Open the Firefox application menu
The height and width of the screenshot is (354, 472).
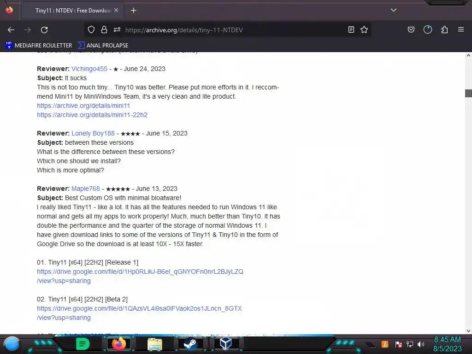click(x=461, y=29)
